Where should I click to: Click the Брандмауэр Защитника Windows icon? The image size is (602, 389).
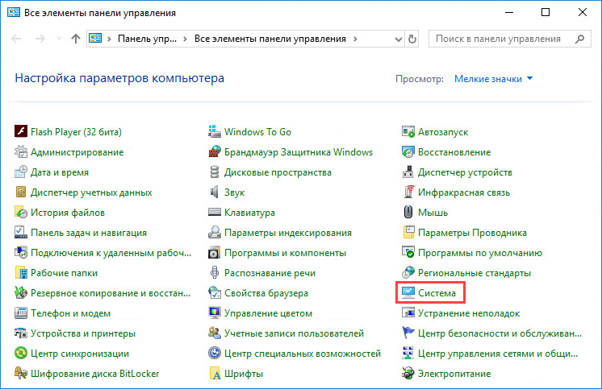click(214, 151)
